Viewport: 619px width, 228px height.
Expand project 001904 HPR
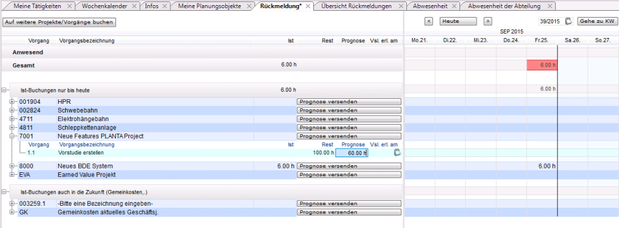[x=12, y=101]
